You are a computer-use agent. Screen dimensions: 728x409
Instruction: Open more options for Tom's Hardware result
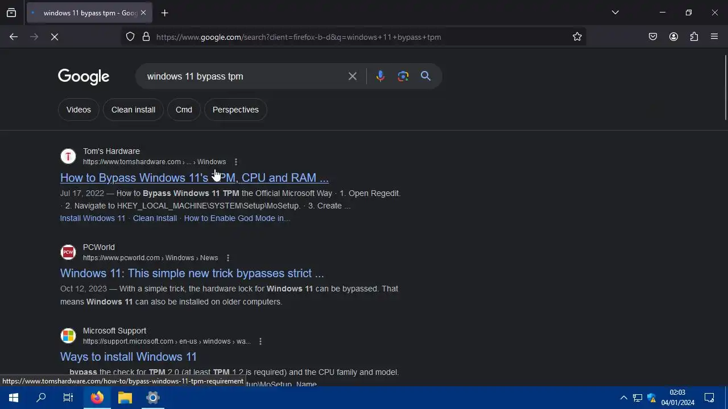tap(236, 162)
